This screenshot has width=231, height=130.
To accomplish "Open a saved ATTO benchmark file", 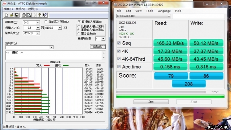I will pos(12,15).
